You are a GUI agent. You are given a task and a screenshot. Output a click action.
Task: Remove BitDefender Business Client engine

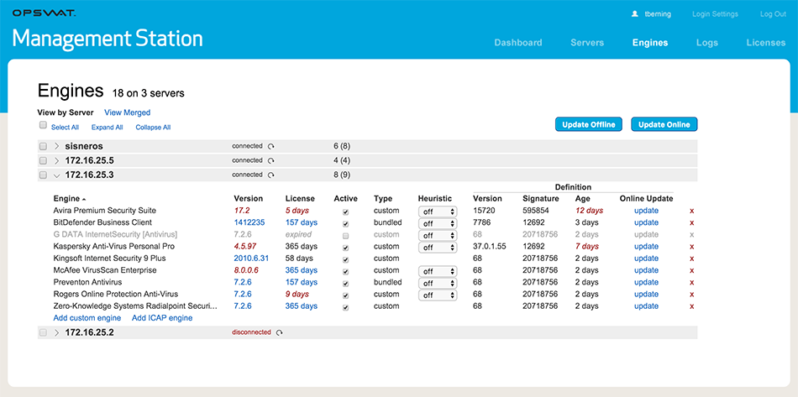(691, 222)
